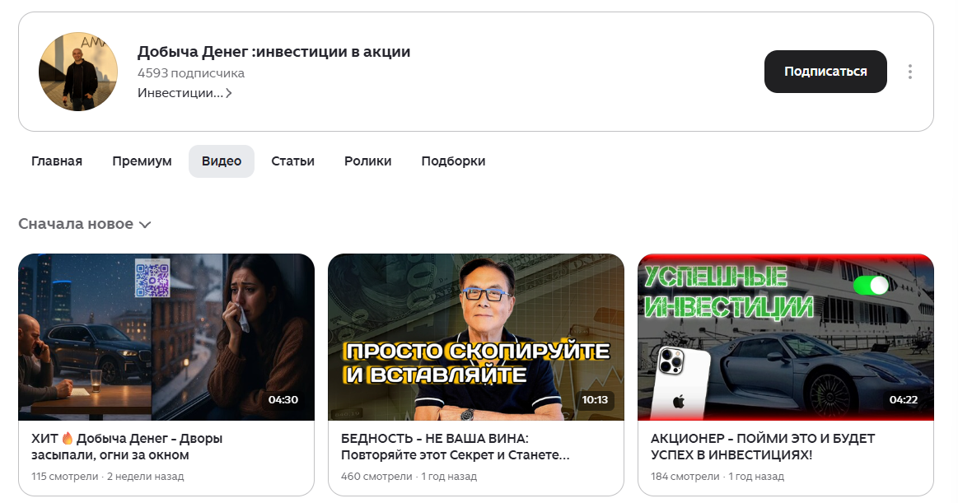Open the channel avatar photo
The image size is (958, 503).
(78, 72)
